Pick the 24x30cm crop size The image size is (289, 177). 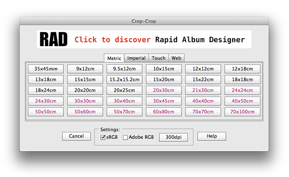click(46, 101)
